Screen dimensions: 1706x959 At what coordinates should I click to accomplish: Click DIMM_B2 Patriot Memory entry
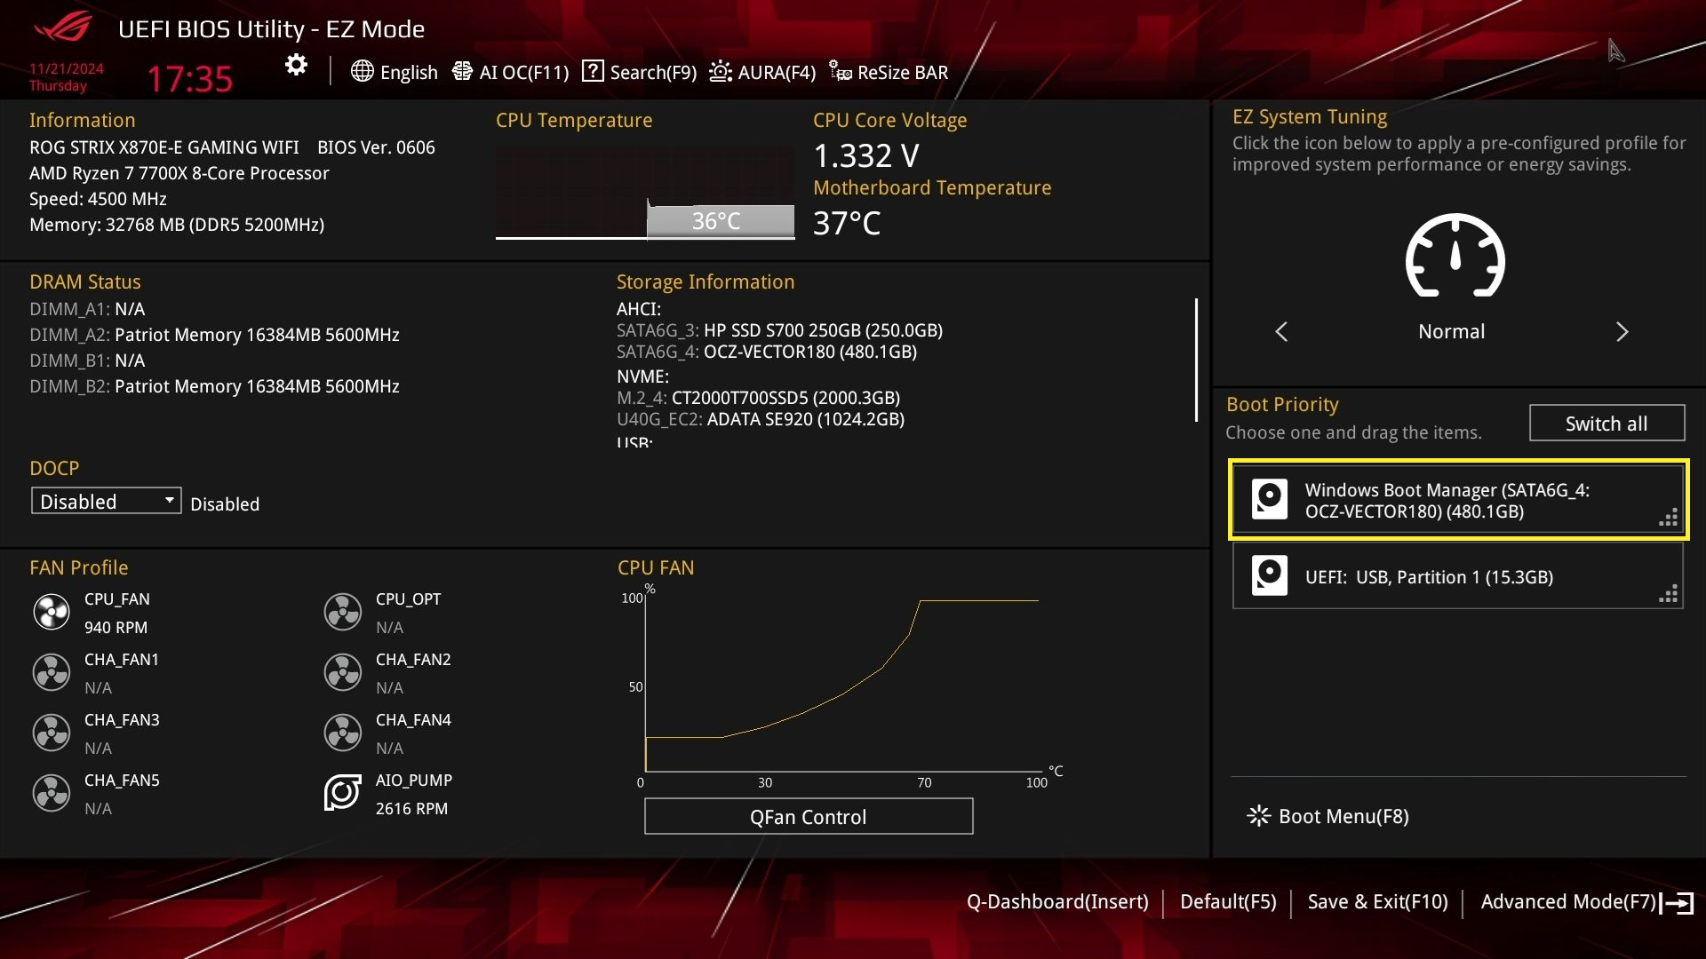pos(214,386)
